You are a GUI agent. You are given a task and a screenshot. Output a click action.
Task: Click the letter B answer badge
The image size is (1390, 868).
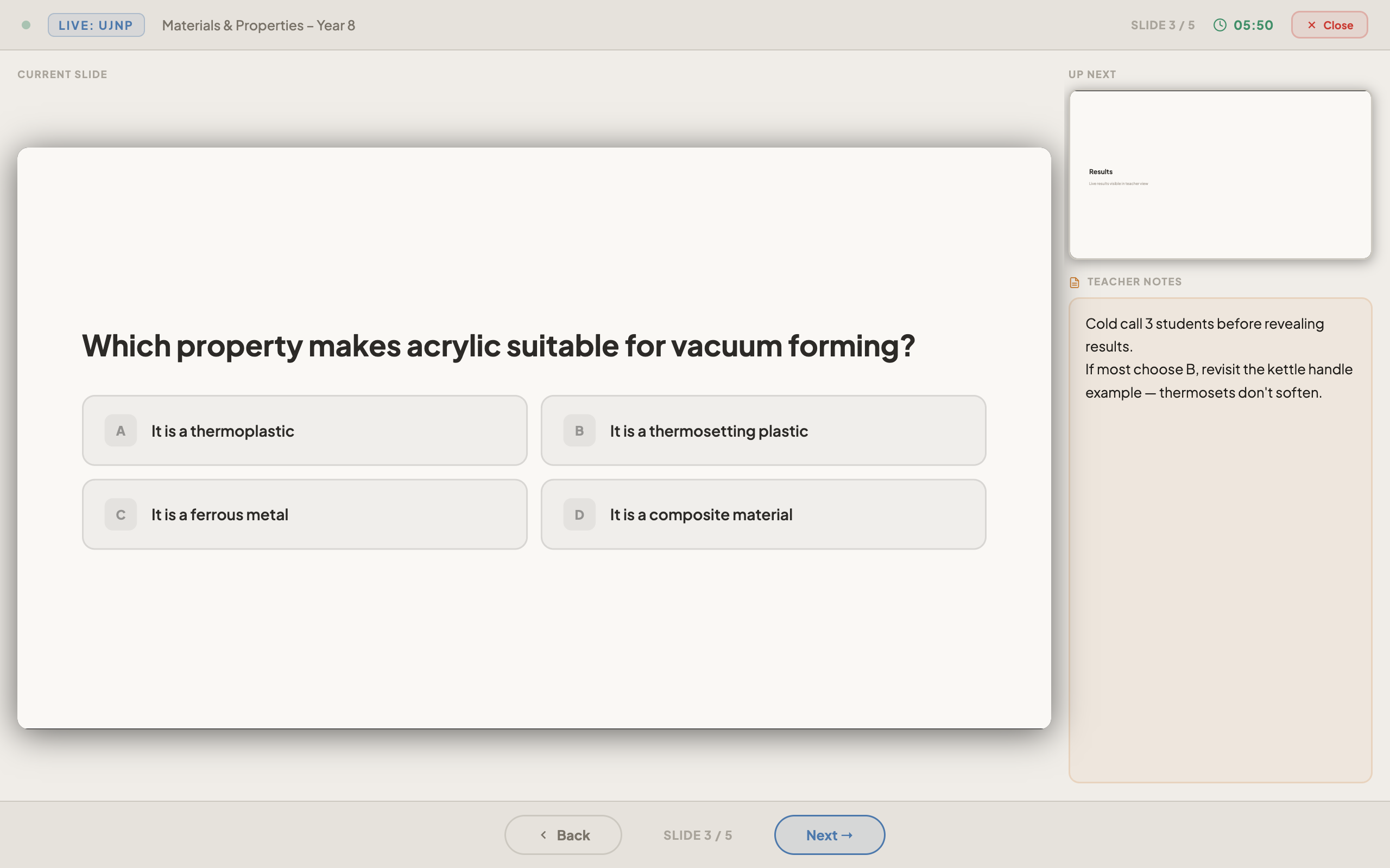(x=579, y=431)
